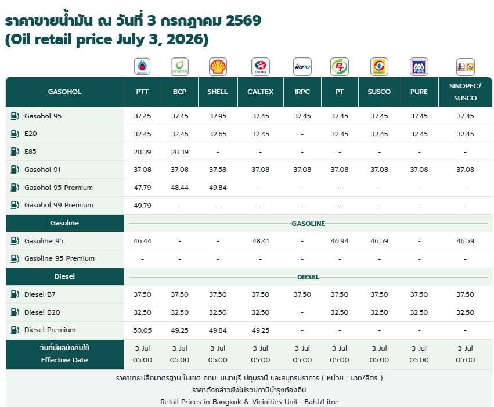Click the Sinopec/Susco combined logo
The height and width of the screenshot is (407, 494).
(x=466, y=66)
